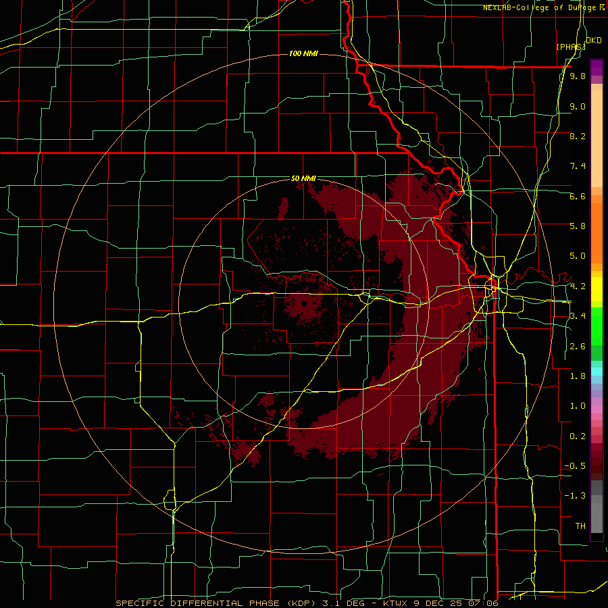Click the TH label at the legend bottom
The width and height of the screenshot is (608, 608).
coord(580,526)
